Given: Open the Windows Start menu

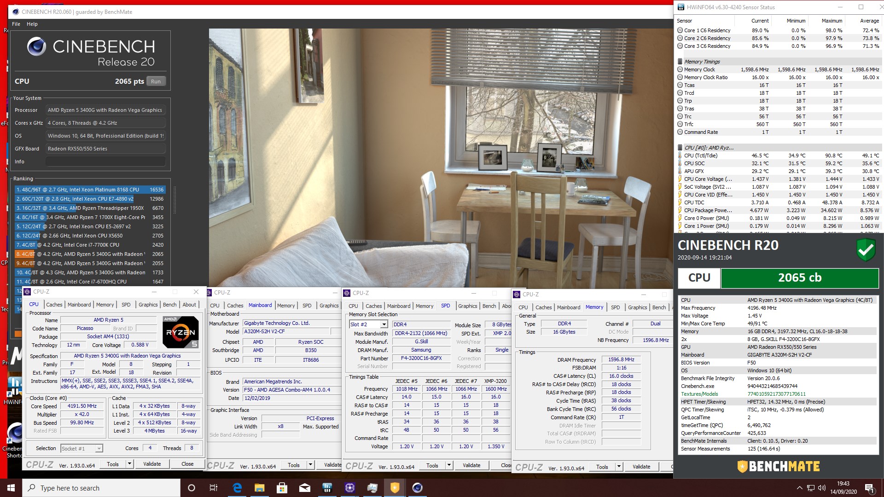Looking at the screenshot, I should [x=11, y=488].
